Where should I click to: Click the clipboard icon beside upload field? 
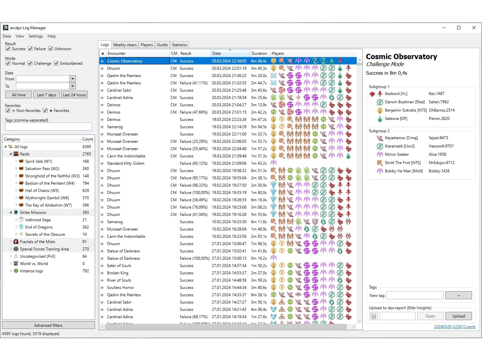coord(374,316)
